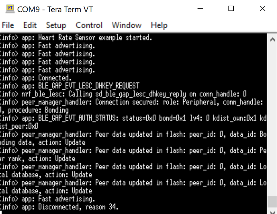The image size is (277, 214).
Task: Click the 'Heart Rate Sensor example started' line
Action: coord(76,37)
